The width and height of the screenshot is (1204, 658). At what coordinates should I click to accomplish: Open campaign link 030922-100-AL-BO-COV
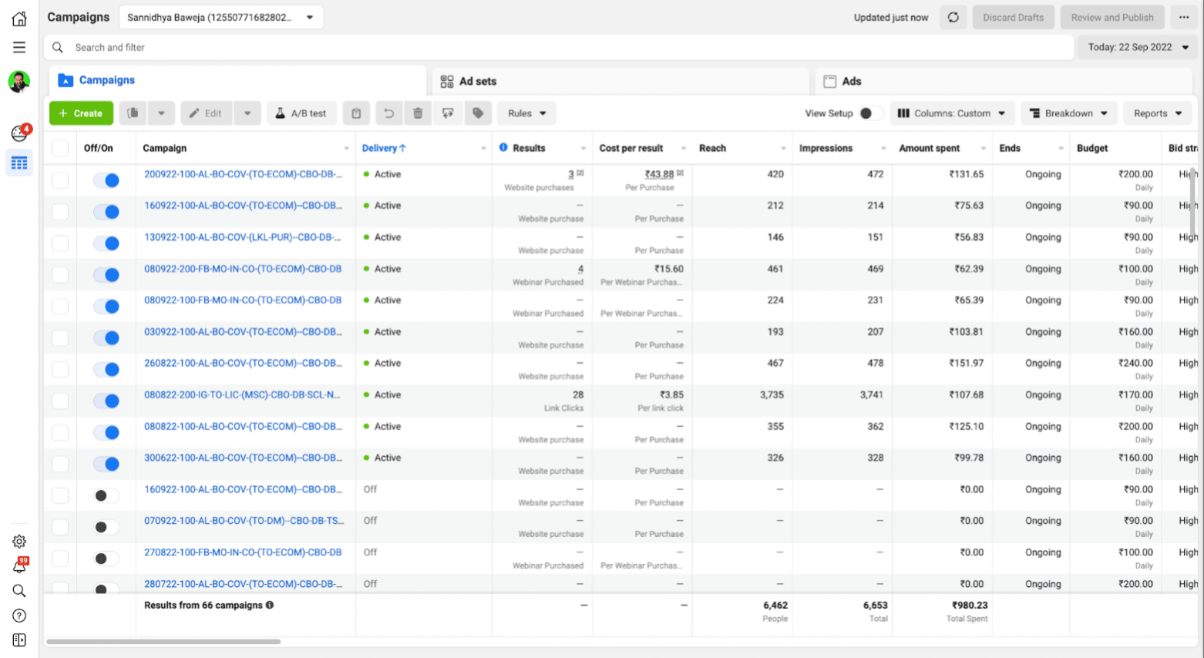(x=243, y=332)
